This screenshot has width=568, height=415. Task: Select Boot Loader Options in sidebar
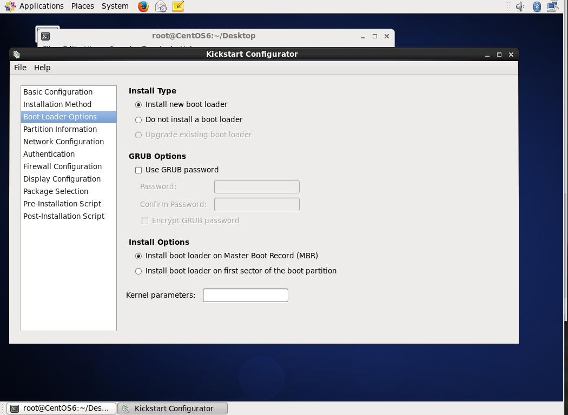coord(69,117)
